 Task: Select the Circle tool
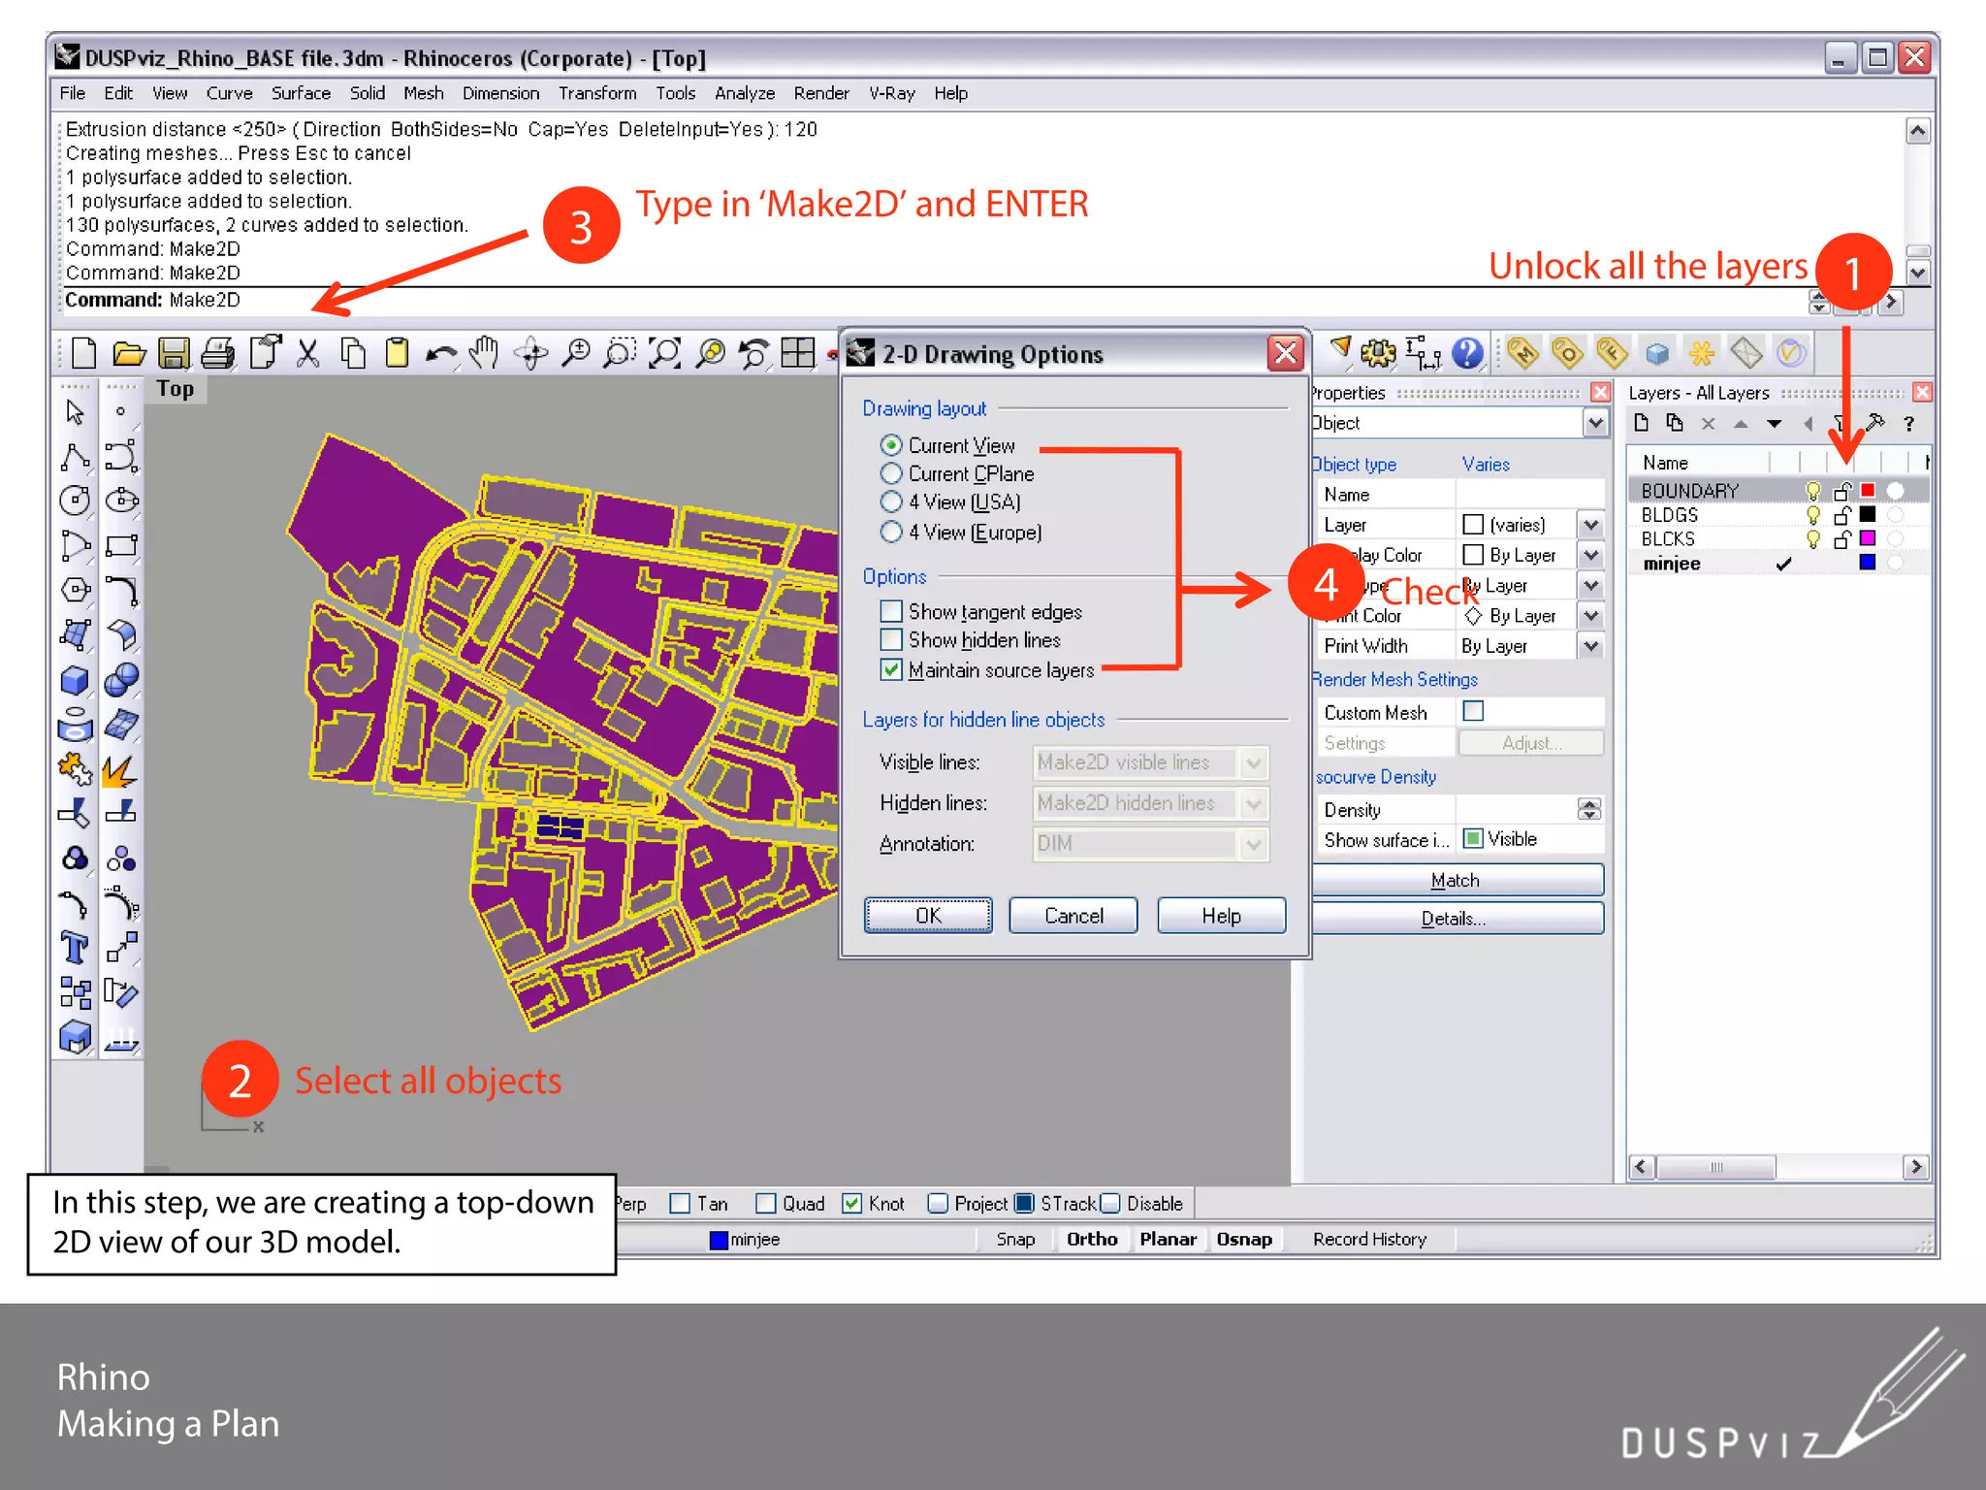point(76,501)
